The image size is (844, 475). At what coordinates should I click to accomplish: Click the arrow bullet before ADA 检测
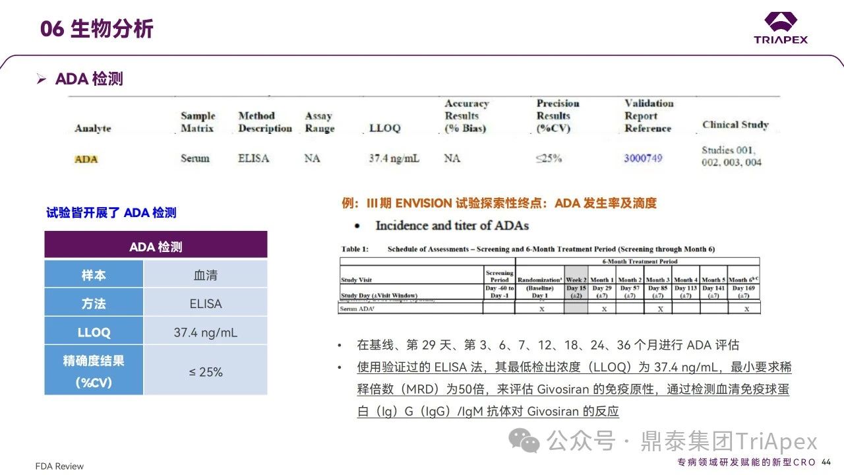coord(42,80)
